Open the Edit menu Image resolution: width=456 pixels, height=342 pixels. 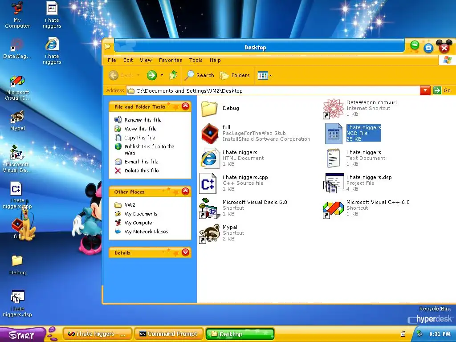pos(128,60)
